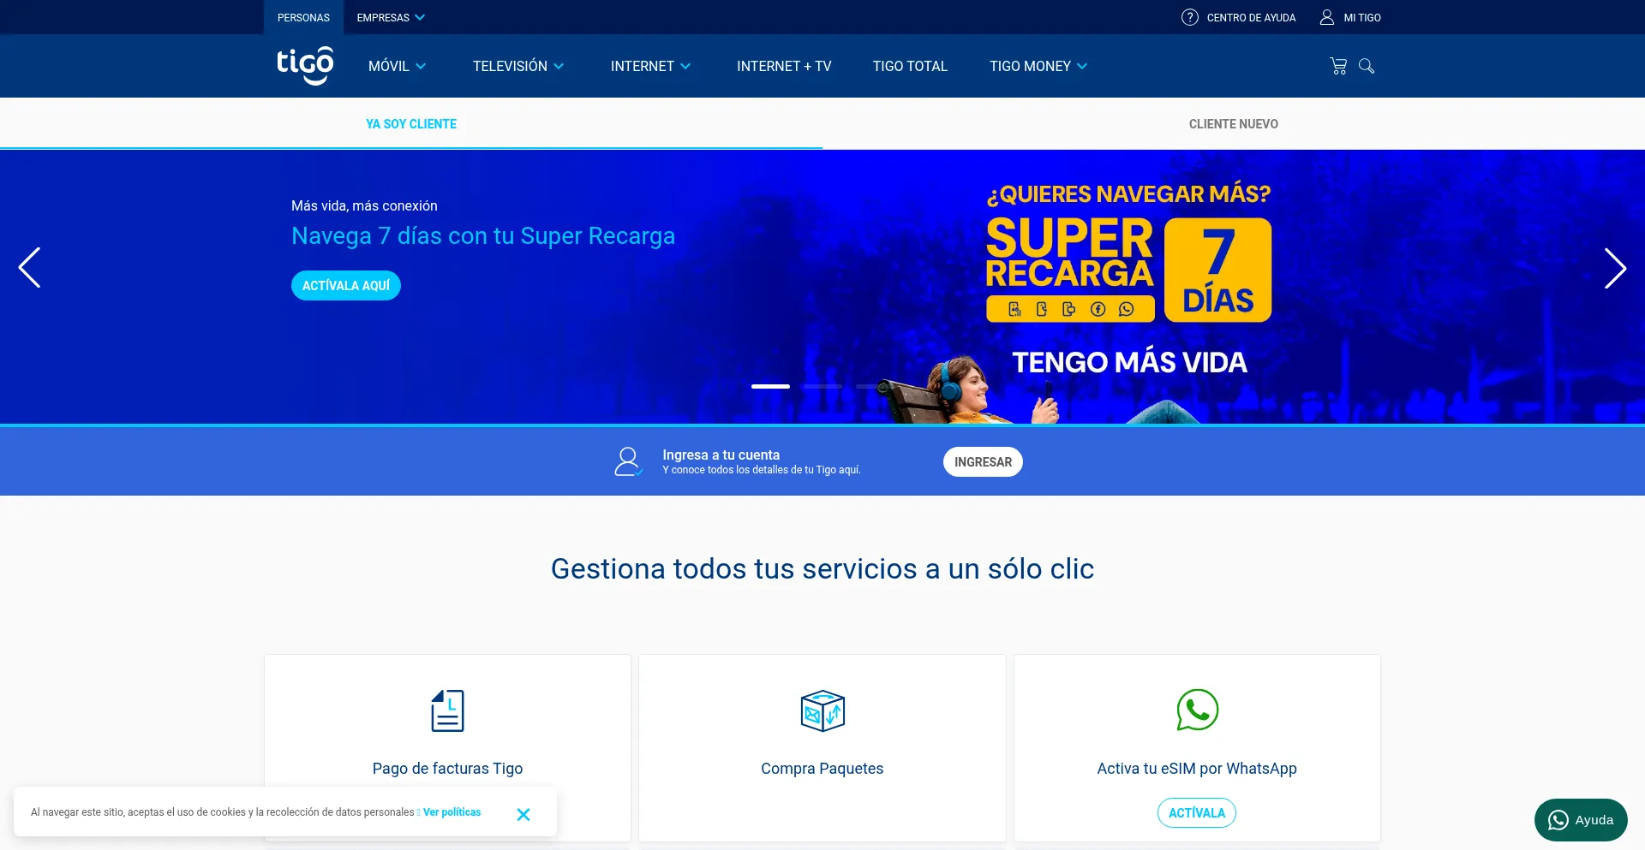The width and height of the screenshot is (1645, 850).
Task: Click the Centro de Ayuda question icon
Action: point(1189,17)
